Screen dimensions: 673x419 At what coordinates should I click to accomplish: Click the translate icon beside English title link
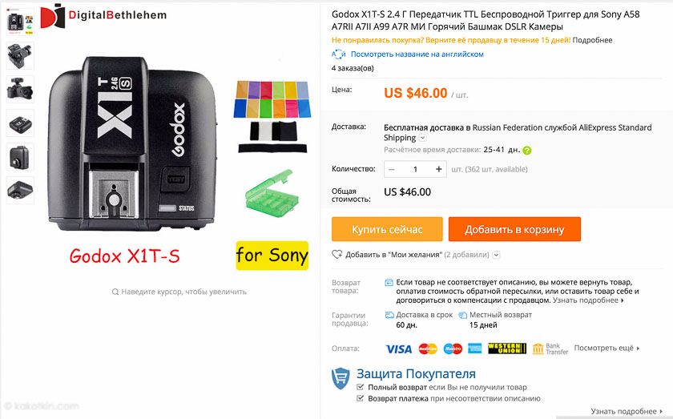pyautogui.click(x=338, y=54)
